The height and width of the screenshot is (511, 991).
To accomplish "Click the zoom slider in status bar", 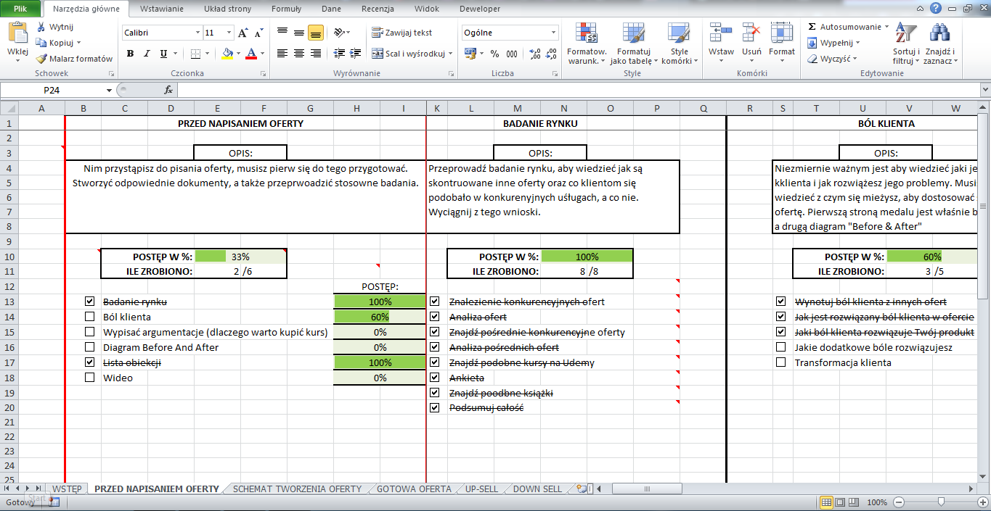I will pos(941,502).
